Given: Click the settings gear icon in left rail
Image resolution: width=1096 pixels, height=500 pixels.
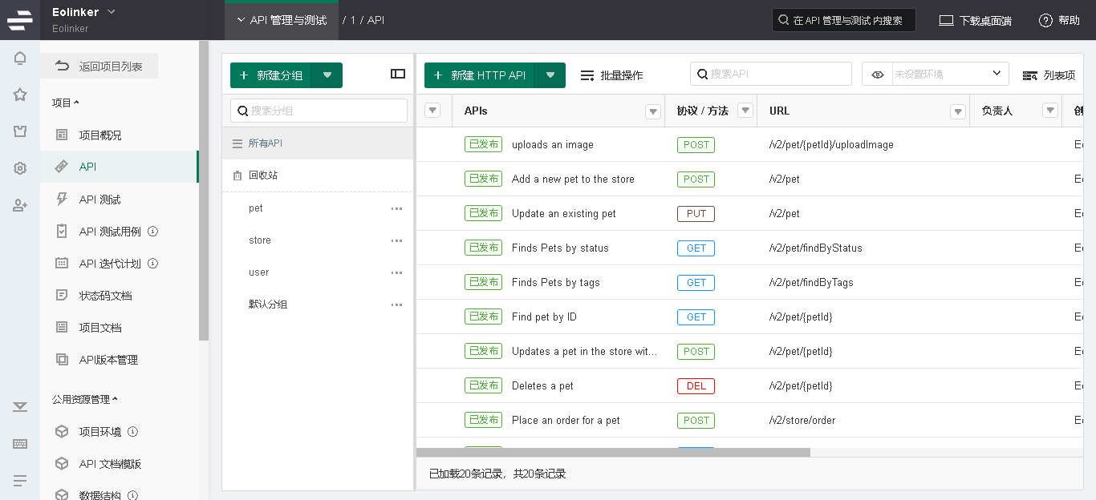Looking at the screenshot, I should [20, 168].
